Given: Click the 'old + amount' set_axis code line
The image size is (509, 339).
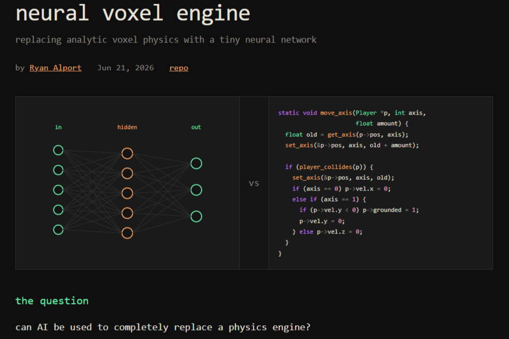Looking at the screenshot, I should coord(352,145).
